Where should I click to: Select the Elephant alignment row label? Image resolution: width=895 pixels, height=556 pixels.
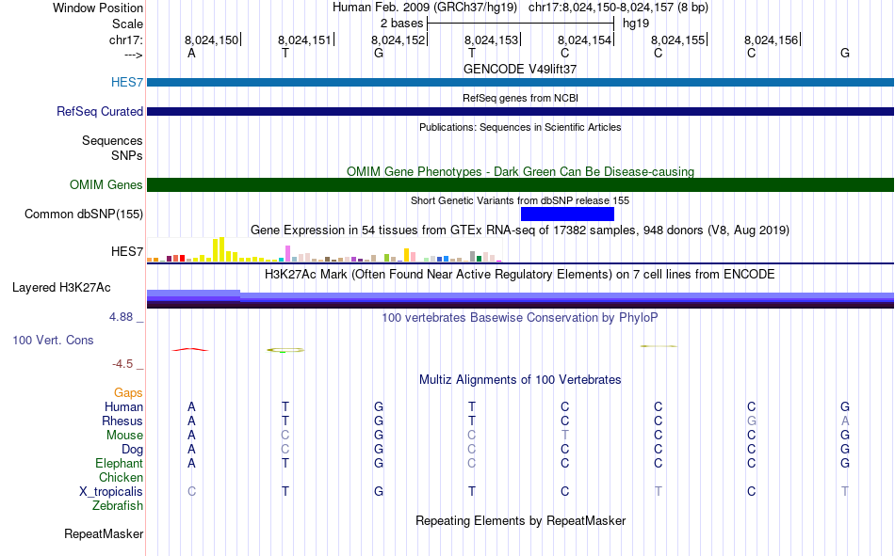119,463
